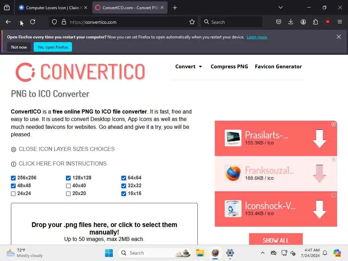Click Yes, open Firefox button
Image resolution: width=348 pixels, height=261 pixels.
(53, 47)
